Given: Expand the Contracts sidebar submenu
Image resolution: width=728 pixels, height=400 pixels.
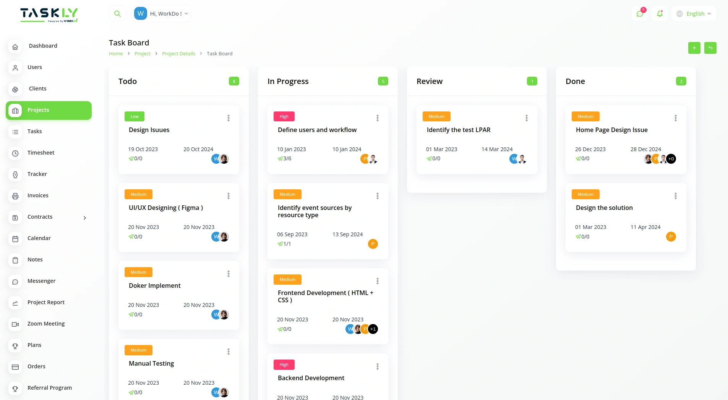Looking at the screenshot, I should (85, 218).
